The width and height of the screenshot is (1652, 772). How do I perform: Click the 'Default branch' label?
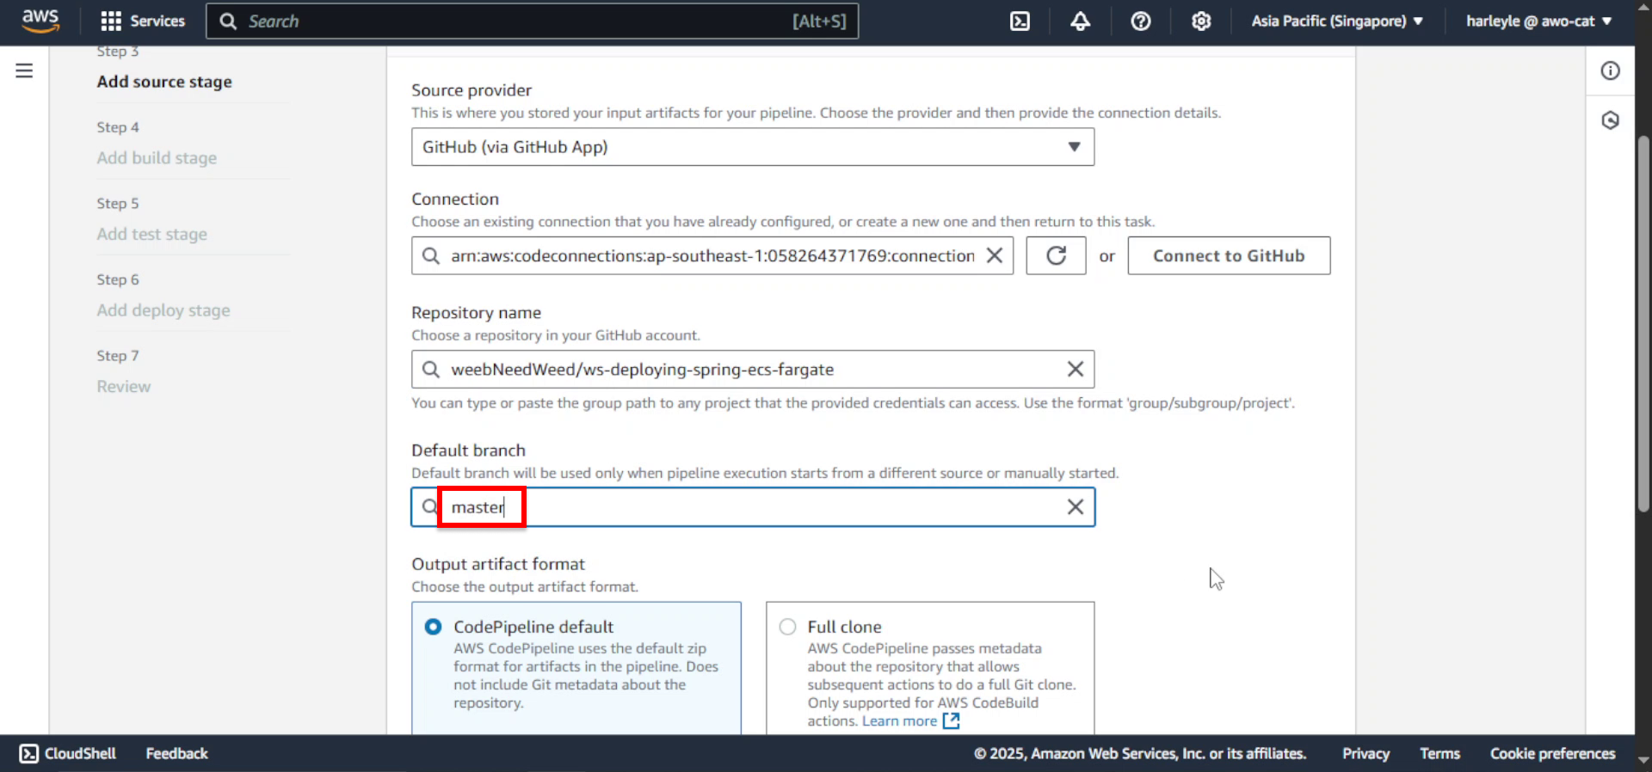pyautogui.click(x=468, y=450)
